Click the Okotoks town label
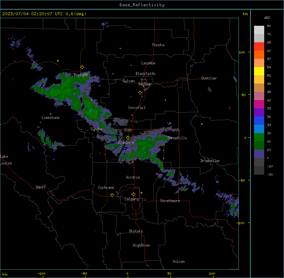Viewport: 284px width, 278px height. [136, 231]
